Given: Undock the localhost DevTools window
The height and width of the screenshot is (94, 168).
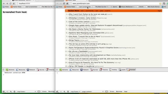Looking at the screenshot, I should click(4, 92).
